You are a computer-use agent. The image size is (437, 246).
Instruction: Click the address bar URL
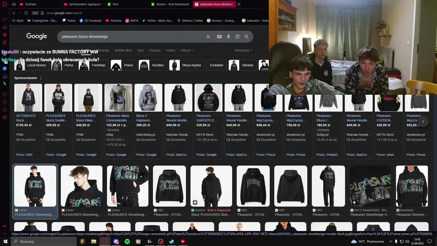pos(64,13)
